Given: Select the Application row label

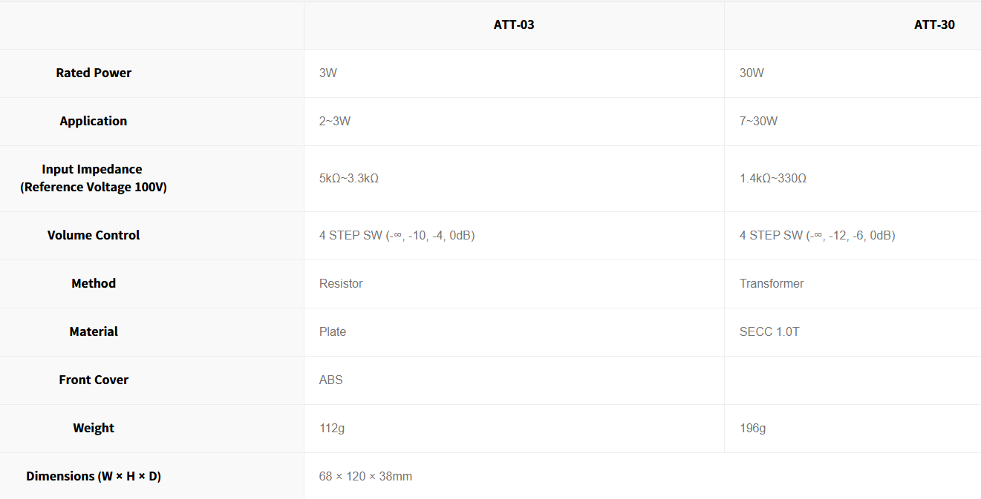Looking at the screenshot, I should click(x=94, y=121).
